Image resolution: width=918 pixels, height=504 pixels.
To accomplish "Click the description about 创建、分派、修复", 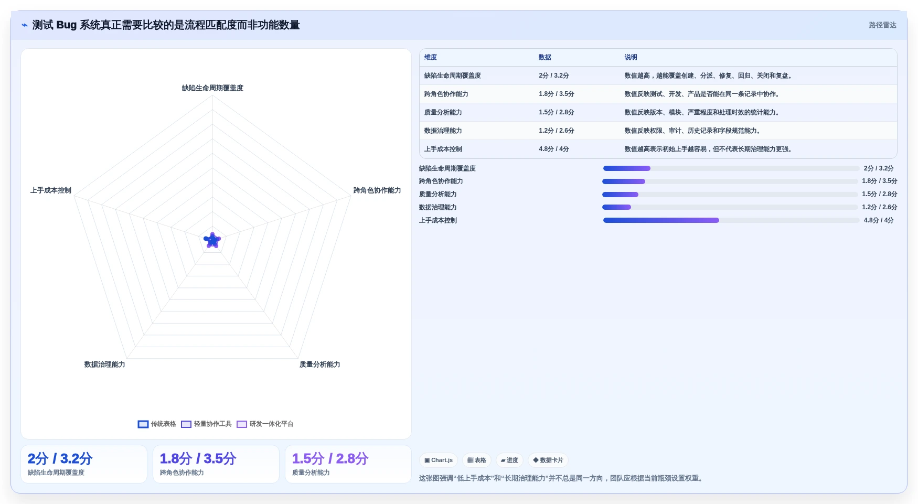I will [708, 76].
